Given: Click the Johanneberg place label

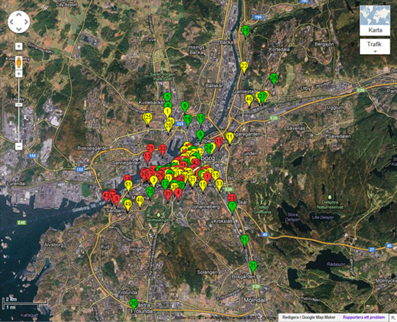Looking at the screenshot, I should point(205,207).
